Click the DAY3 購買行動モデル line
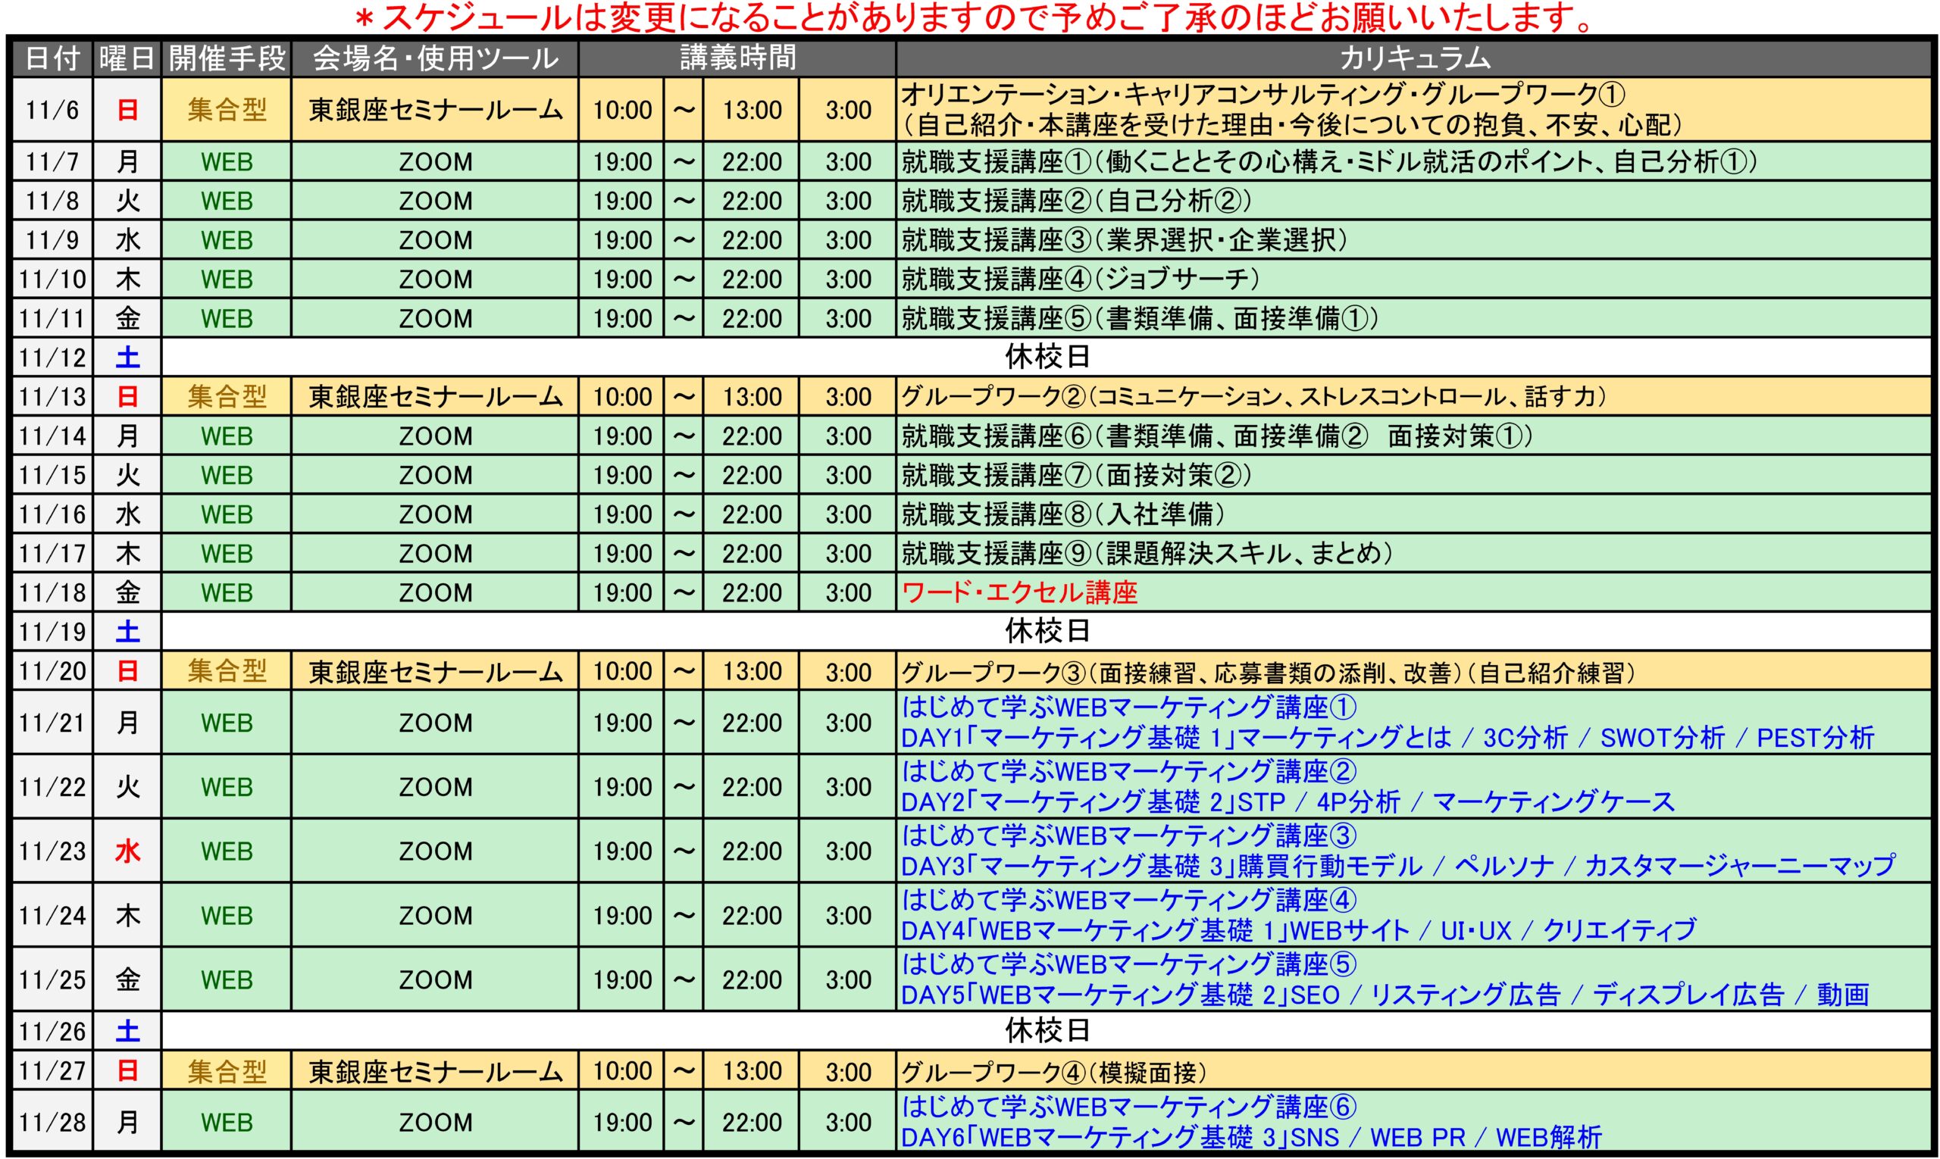 [x=1399, y=866]
